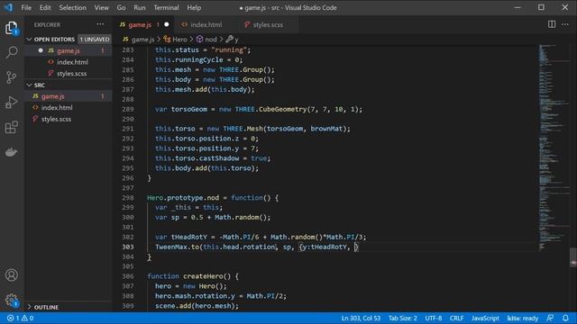577x324 pixels.
Task: Click the 1 UNSAVED badge
Action: pyautogui.click(x=95, y=39)
